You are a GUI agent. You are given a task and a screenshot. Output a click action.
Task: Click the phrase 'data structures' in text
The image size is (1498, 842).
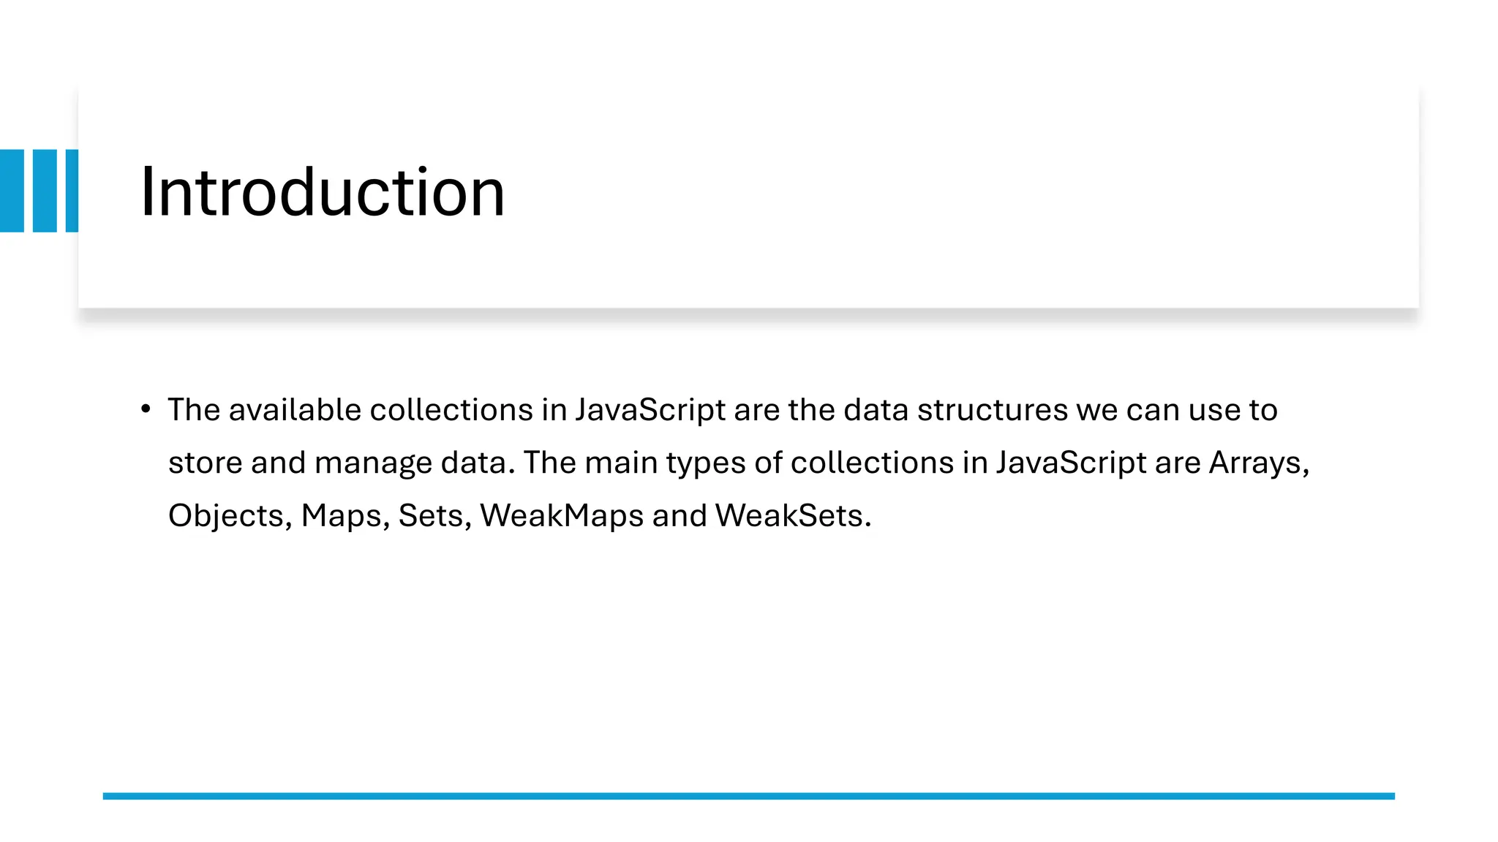click(x=955, y=410)
